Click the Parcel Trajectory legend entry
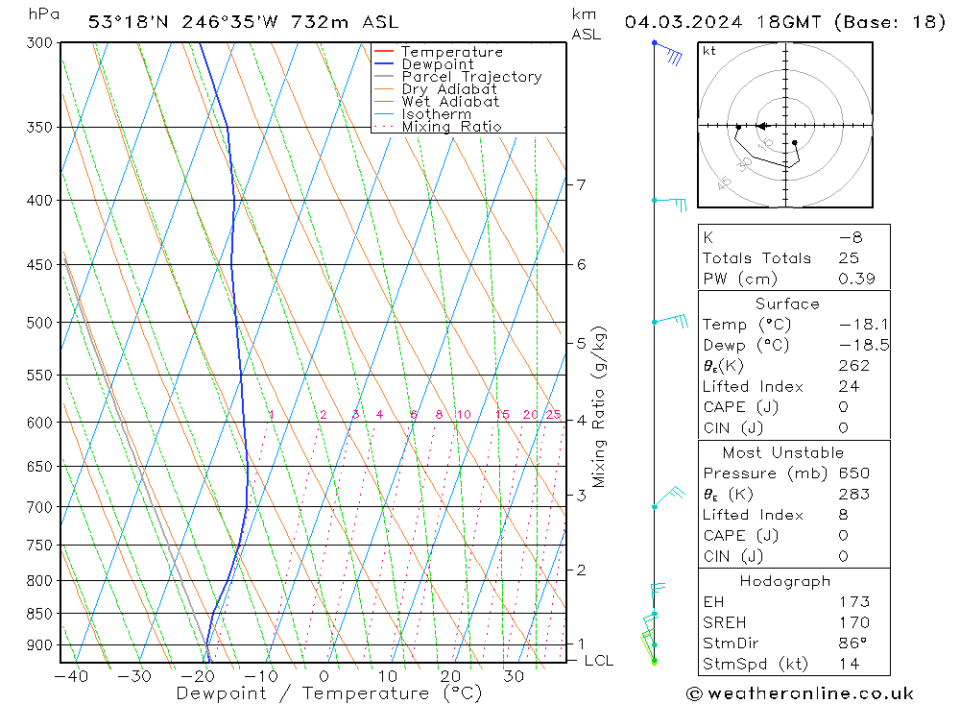Viewport: 960px width, 704px height. coord(458,77)
